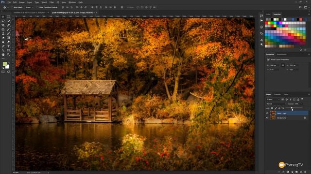
Task: Toggle layer filtering on or off
Action: (x=302, y=99)
